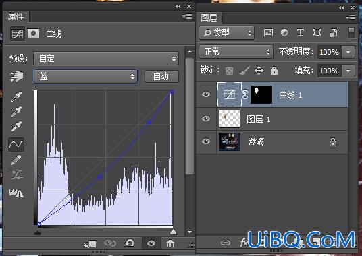Click the Properties panel scroll down arrow
The width and height of the screenshot is (362, 256).
click(190, 232)
